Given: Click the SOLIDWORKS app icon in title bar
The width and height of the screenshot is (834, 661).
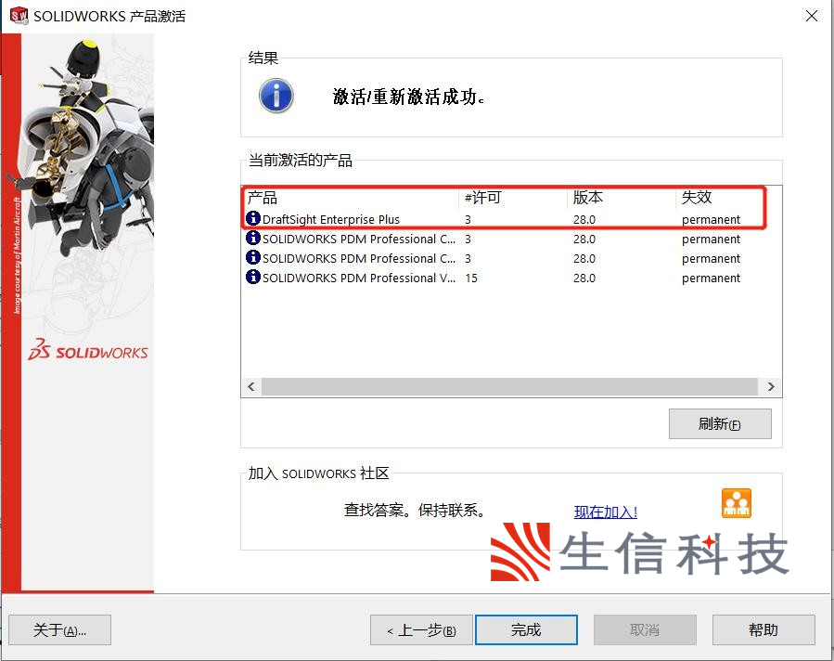Looking at the screenshot, I should [x=19, y=16].
